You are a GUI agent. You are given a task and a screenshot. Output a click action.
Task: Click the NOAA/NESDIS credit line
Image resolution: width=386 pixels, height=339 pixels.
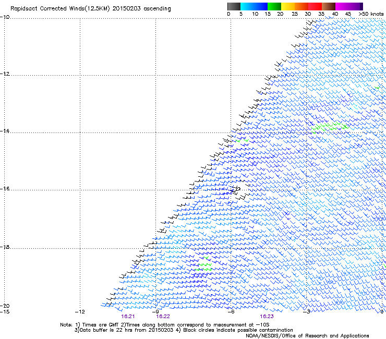[307, 336]
